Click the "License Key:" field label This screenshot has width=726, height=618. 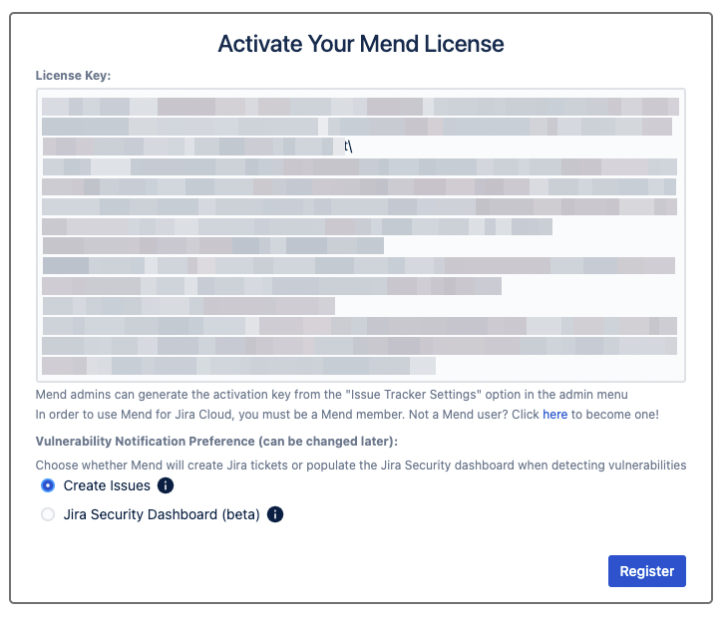coord(73,75)
